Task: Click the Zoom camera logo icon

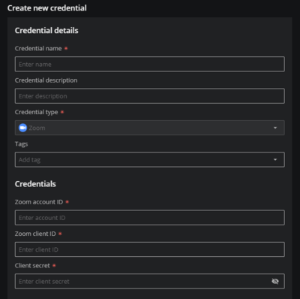Action: click(22, 128)
